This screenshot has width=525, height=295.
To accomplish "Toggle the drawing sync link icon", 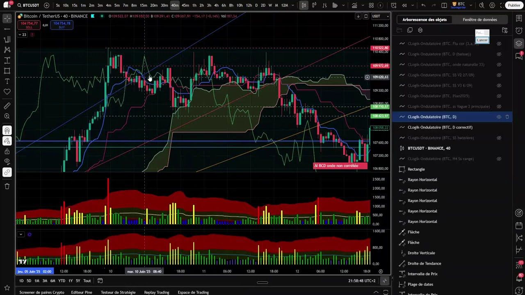I will (x=7, y=172).
